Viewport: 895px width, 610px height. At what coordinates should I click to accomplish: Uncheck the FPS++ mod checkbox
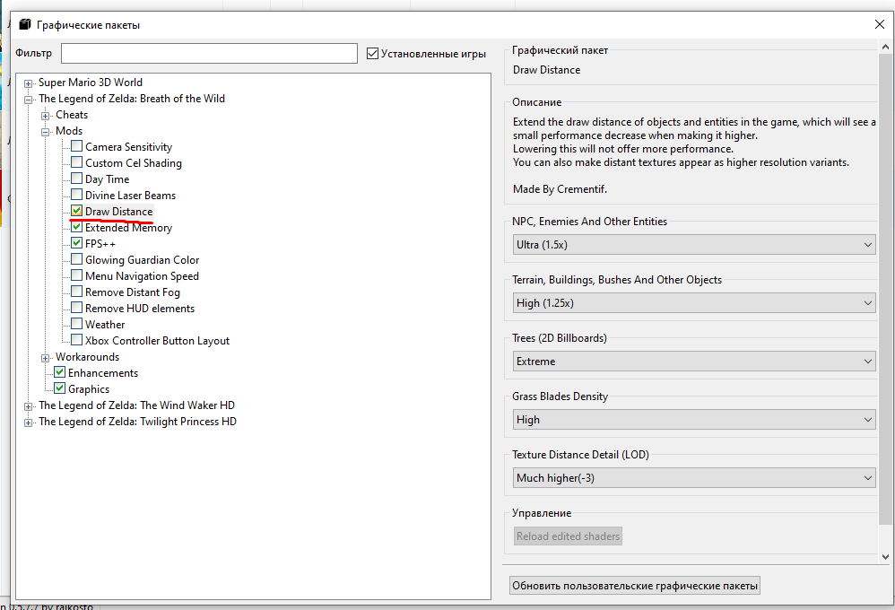pos(76,243)
